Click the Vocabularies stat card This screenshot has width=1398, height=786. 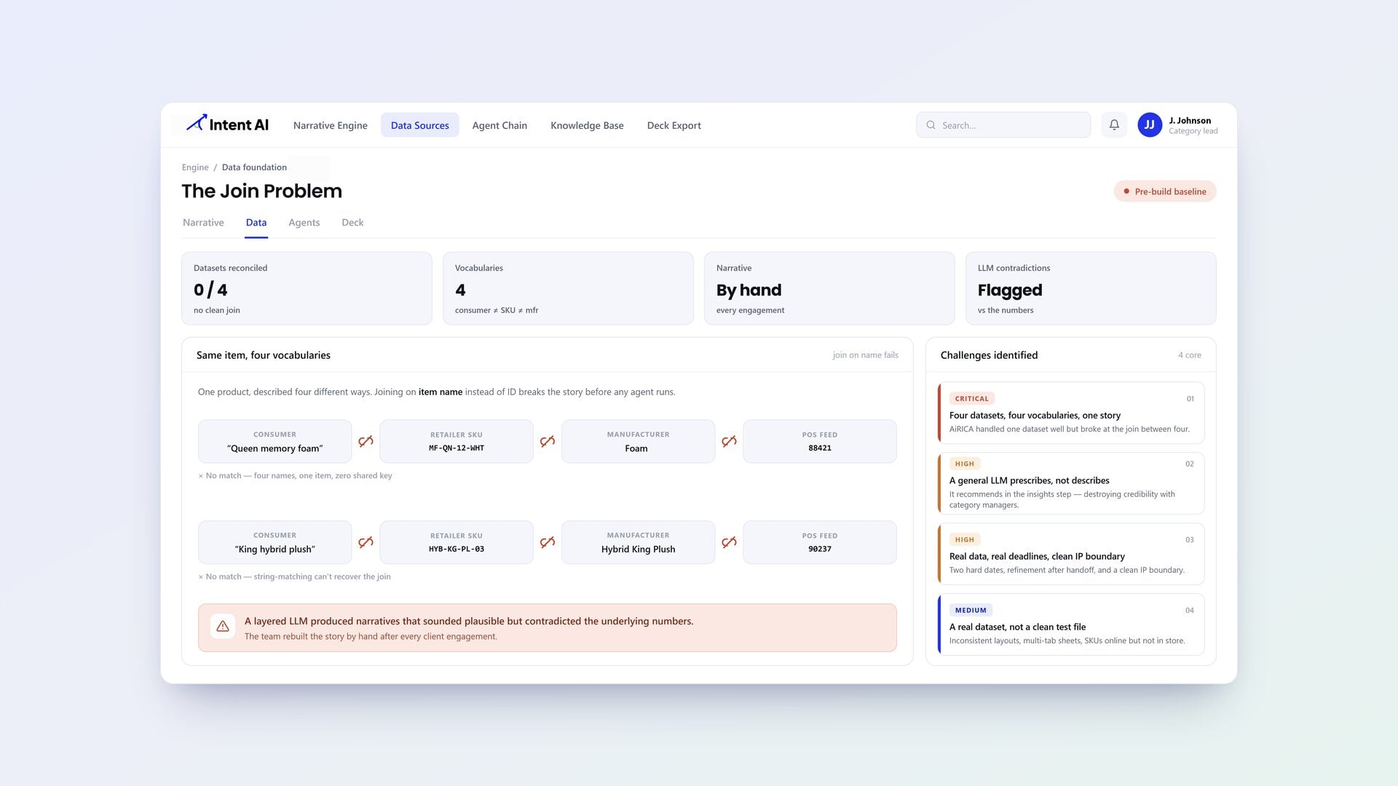(x=568, y=288)
